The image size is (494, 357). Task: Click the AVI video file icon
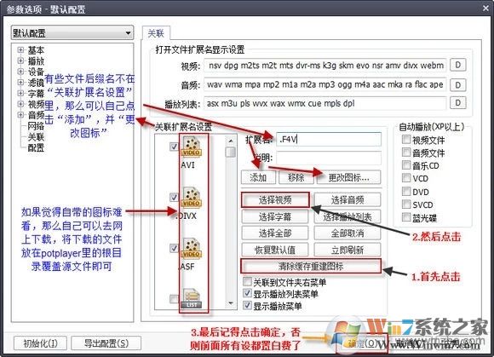point(191,147)
